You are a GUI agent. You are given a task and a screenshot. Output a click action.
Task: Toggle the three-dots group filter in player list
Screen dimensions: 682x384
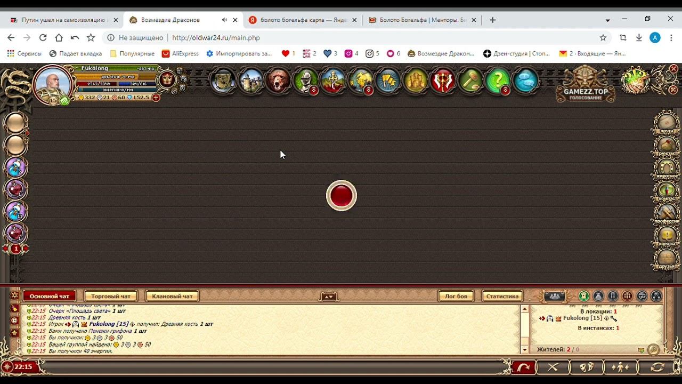point(656,296)
